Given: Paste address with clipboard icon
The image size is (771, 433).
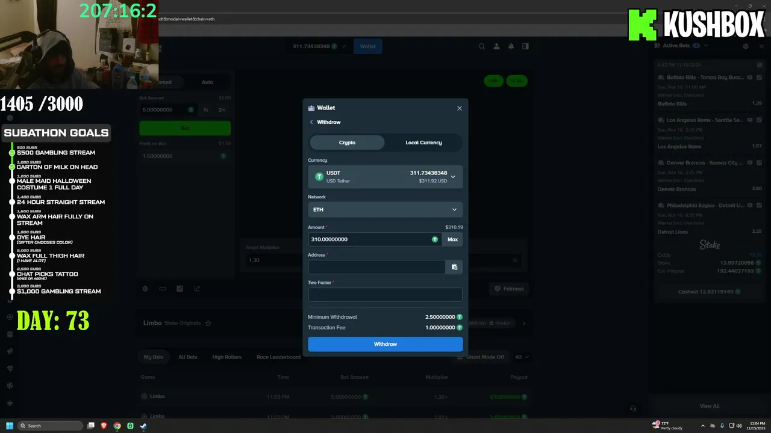Looking at the screenshot, I should [x=454, y=267].
